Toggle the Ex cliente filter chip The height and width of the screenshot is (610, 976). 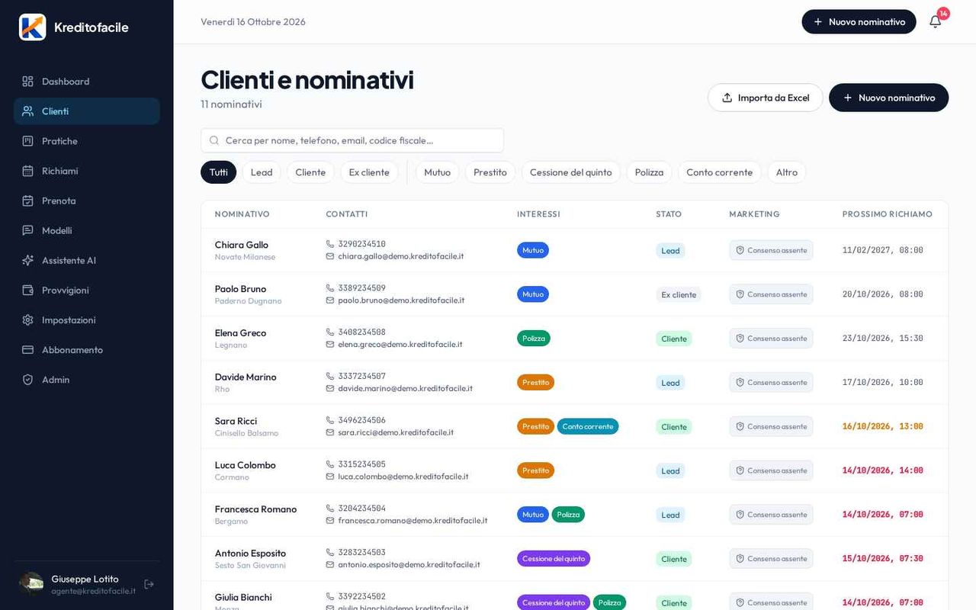(x=369, y=172)
